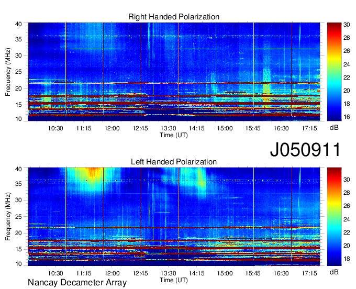Click the 22 dB label on Left Handed color bar
Viewport: 356px width, 289px height.
[347, 232]
